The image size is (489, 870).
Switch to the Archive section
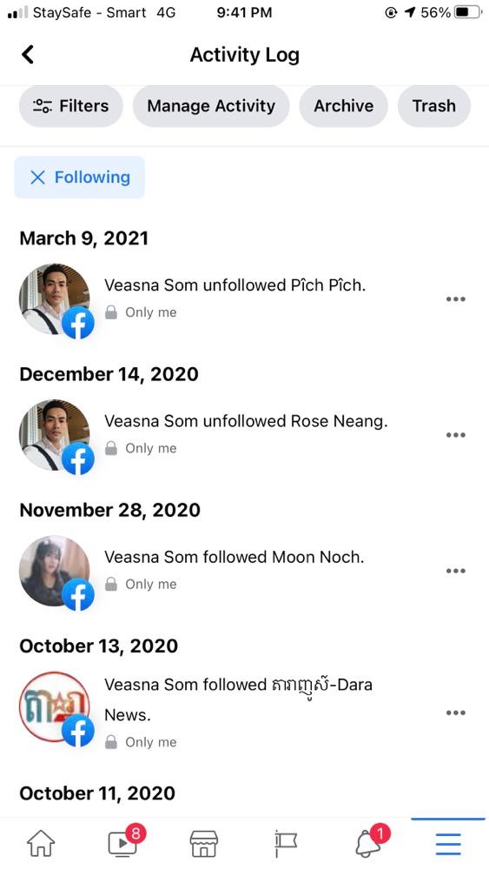click(x=343, y=106)
